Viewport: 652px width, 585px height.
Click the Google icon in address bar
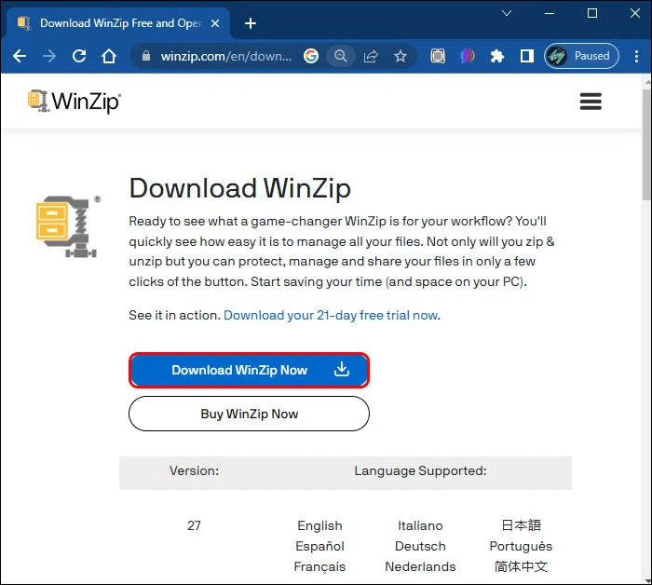pyautogui.click(x=310, y=56)
